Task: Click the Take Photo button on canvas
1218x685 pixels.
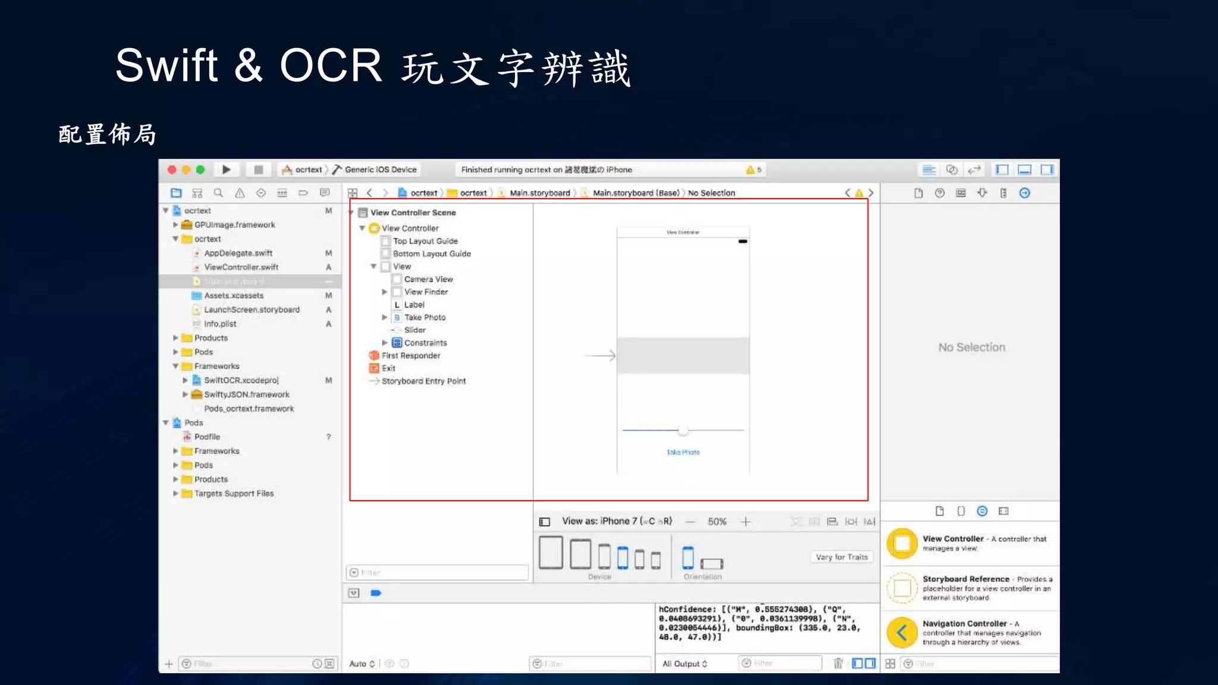Action: 683,453
